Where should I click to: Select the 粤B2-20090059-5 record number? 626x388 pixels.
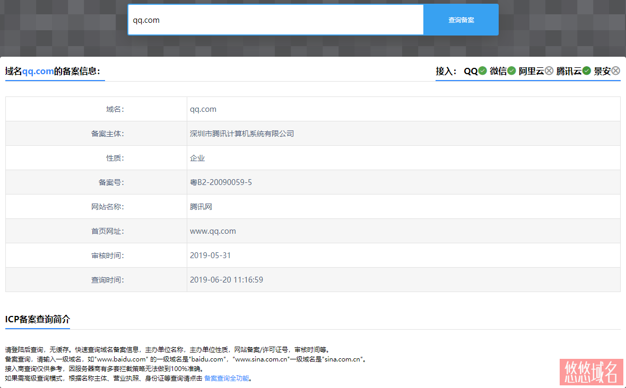pos(221,182)
